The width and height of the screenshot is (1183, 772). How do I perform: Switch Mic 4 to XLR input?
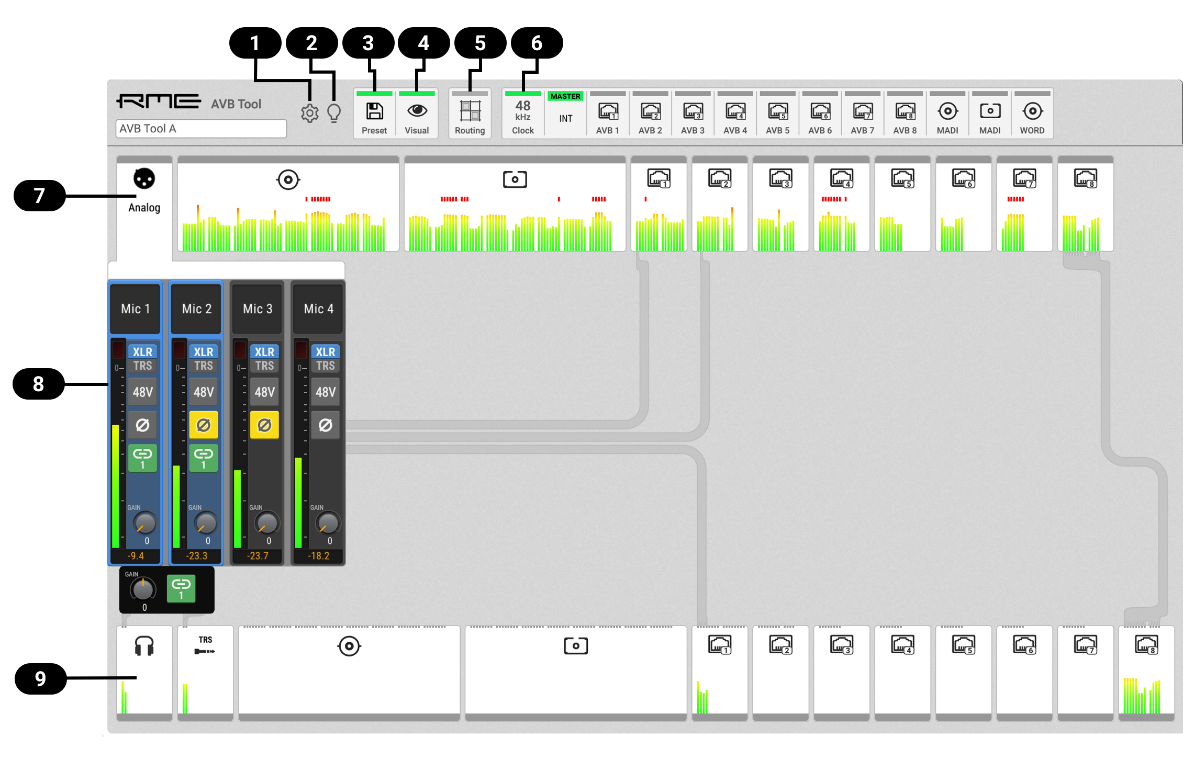(326, 352)
